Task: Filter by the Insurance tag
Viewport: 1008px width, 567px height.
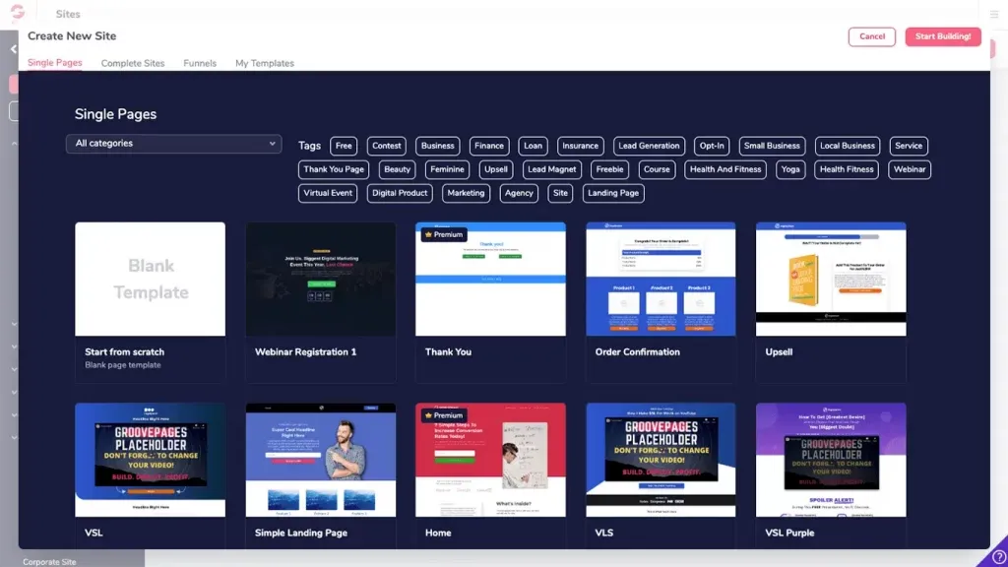Action: click(x=581, y=146)
